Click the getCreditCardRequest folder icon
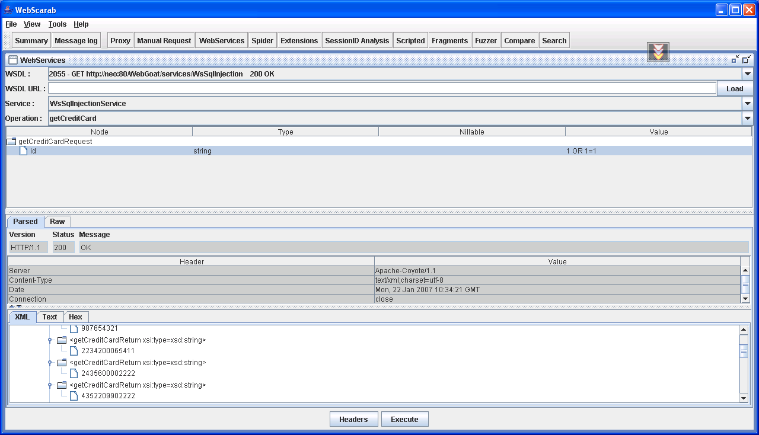Screen dimensions: 759x435 [11, 141]
